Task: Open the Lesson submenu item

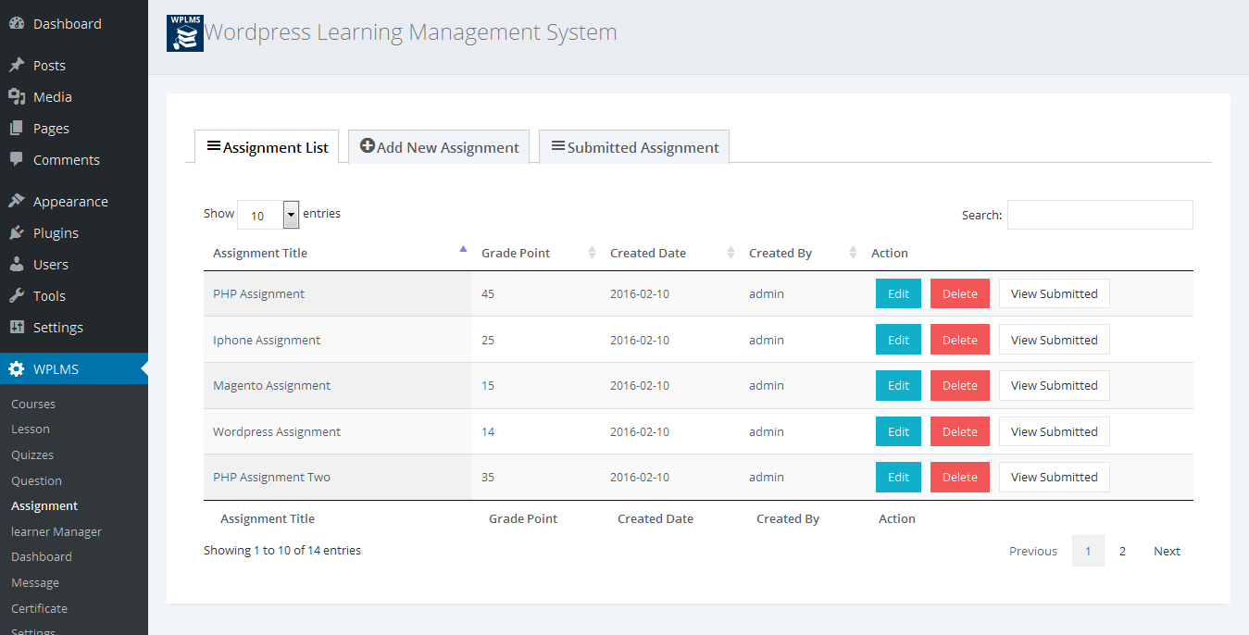Action: [31, 430]
